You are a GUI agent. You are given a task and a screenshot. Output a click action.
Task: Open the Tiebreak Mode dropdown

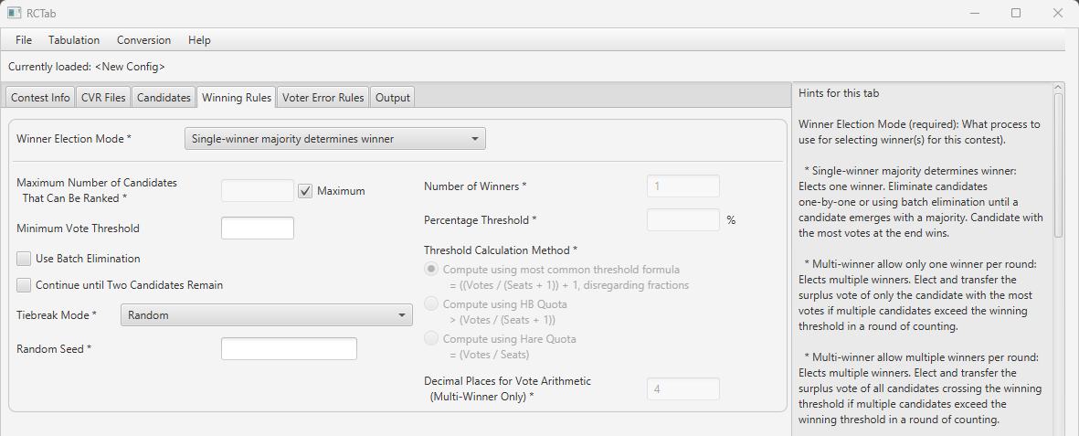(266, 314)
